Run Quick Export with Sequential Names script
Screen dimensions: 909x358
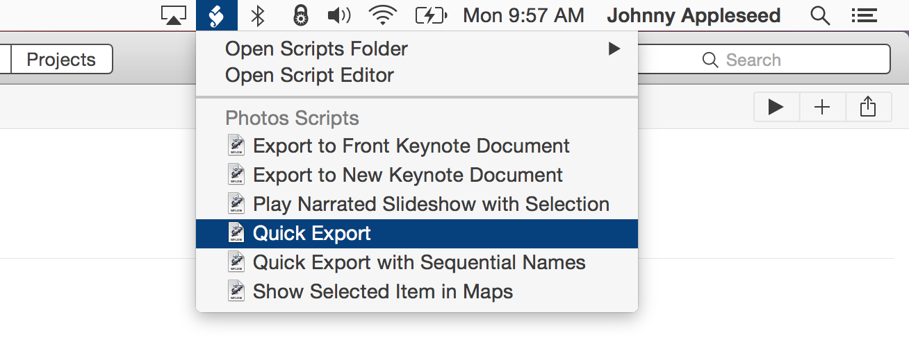pos(417,263)
